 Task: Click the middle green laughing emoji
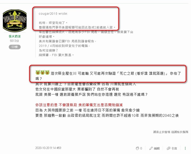(x=42, y=73)
